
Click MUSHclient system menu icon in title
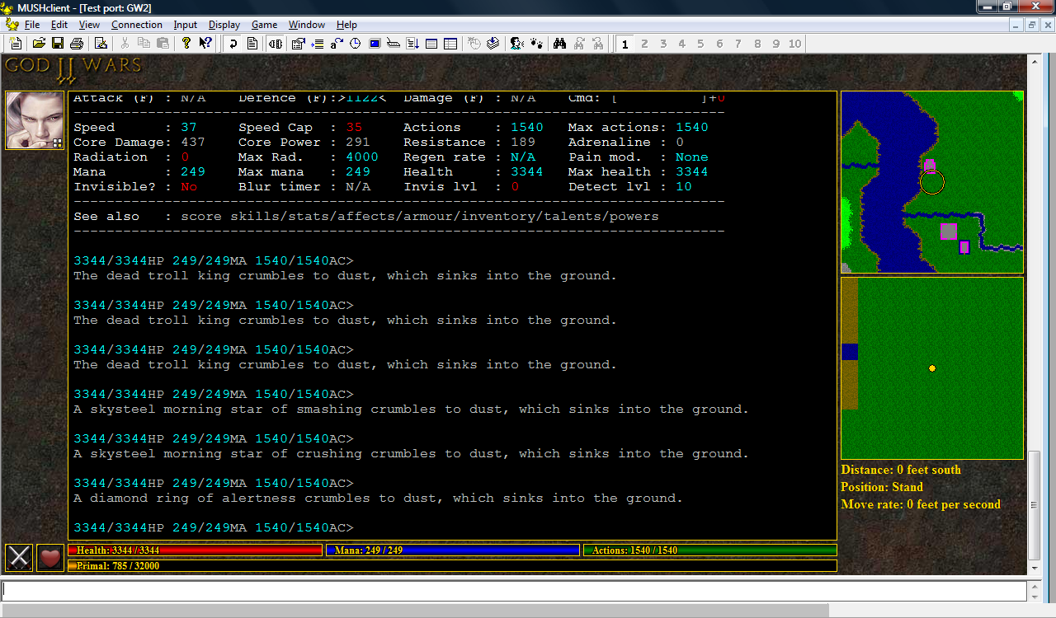tap(7, 7)
